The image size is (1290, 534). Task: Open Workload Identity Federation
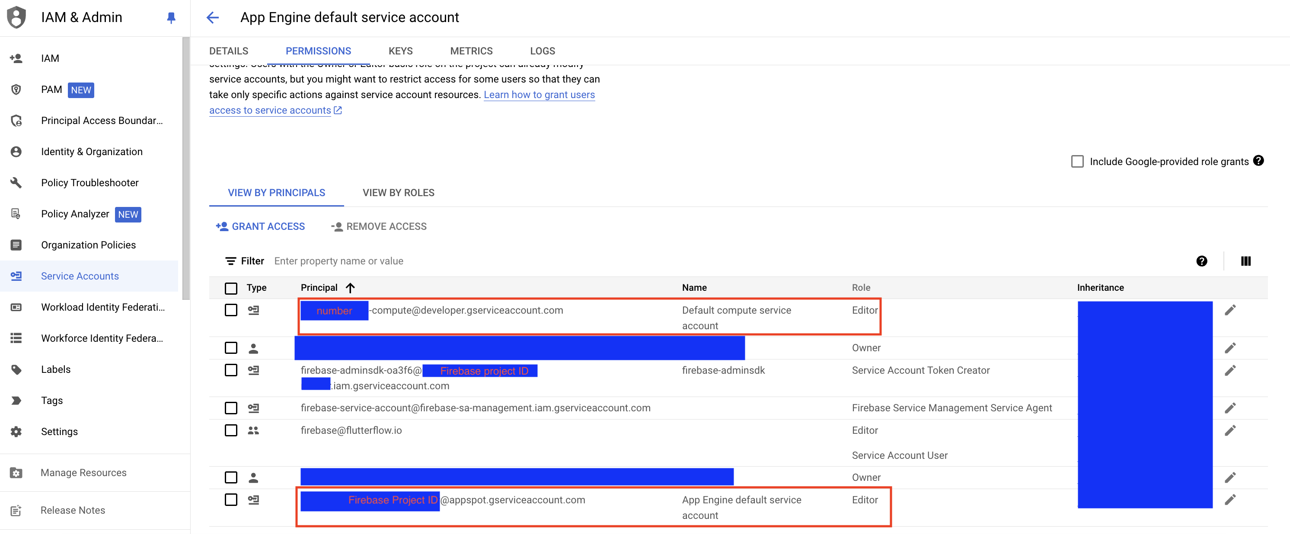click(89, 307)
